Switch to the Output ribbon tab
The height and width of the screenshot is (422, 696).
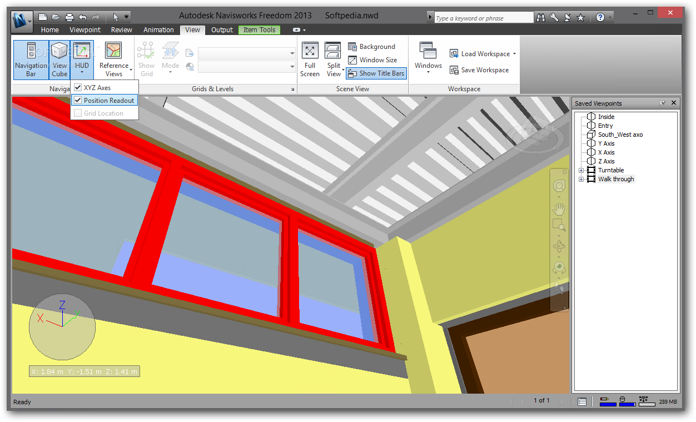pos(222,30)
